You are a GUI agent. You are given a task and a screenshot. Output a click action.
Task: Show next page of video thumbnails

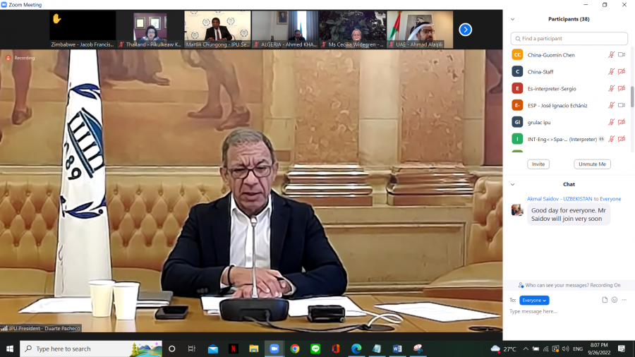click(x=465, y=30)
